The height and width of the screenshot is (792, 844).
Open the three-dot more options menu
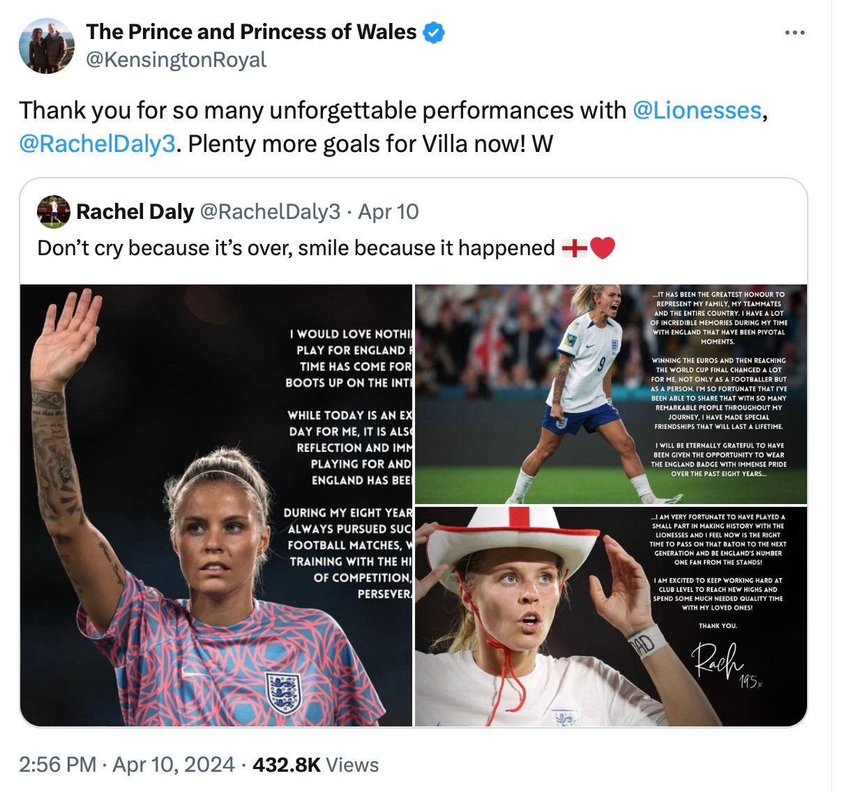[794, 33]
